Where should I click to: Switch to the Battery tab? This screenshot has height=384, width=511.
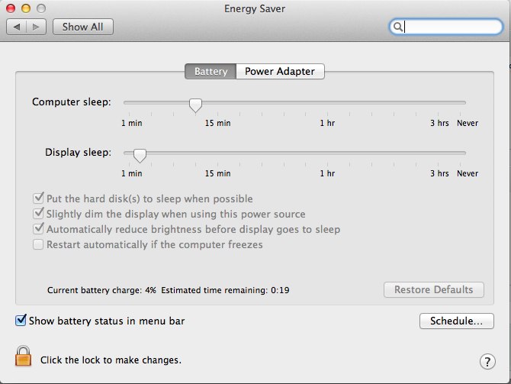point(211,72)
